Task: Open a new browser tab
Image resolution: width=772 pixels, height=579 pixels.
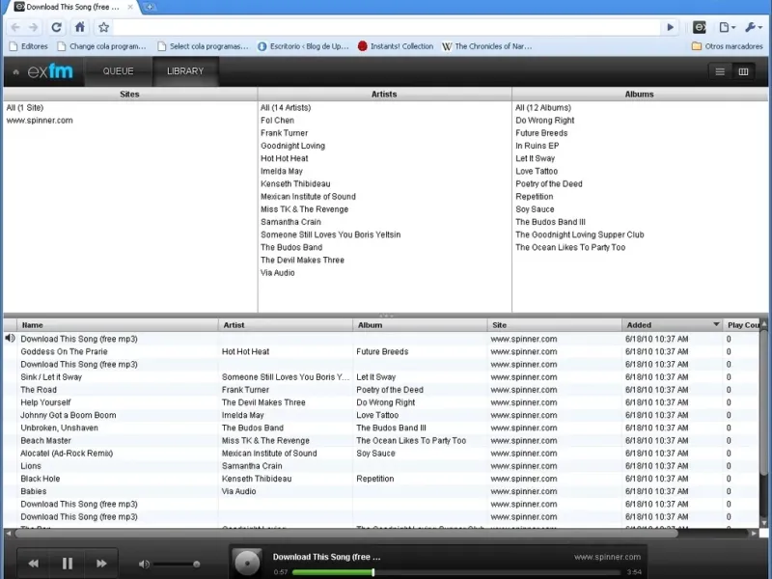Action: 150,7
